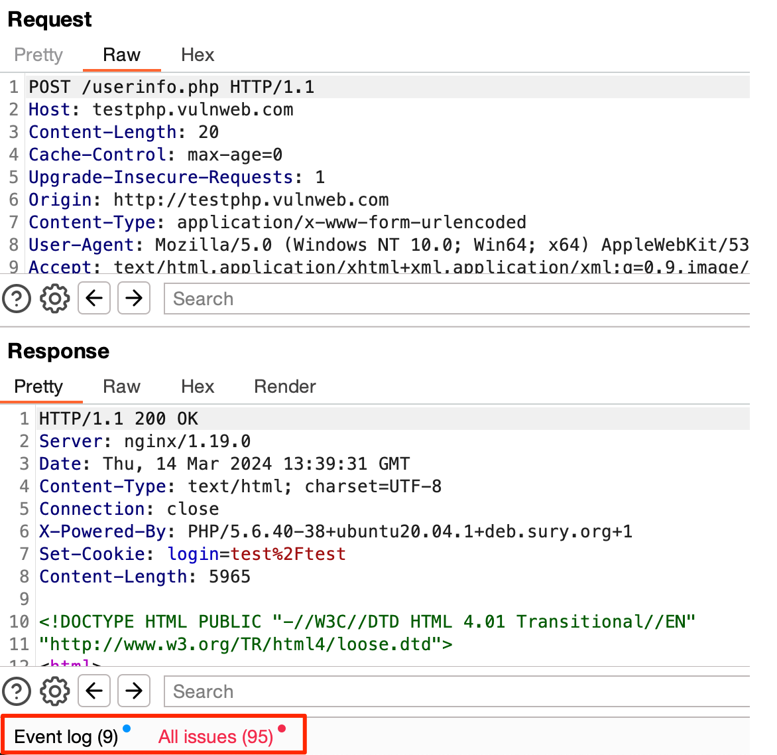Screen dimensions: 777x755
Task: Open the response search settings gear
Action: coord(54,691)
